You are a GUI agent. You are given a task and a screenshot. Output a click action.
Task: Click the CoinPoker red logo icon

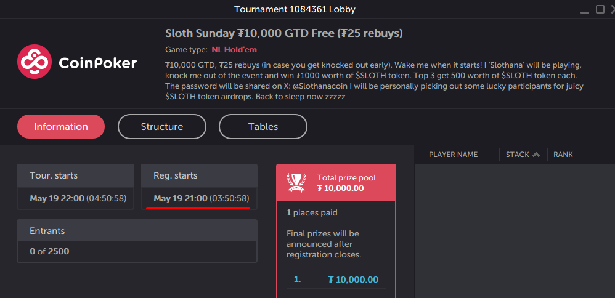pyautogui.click(x=35, y=62)
